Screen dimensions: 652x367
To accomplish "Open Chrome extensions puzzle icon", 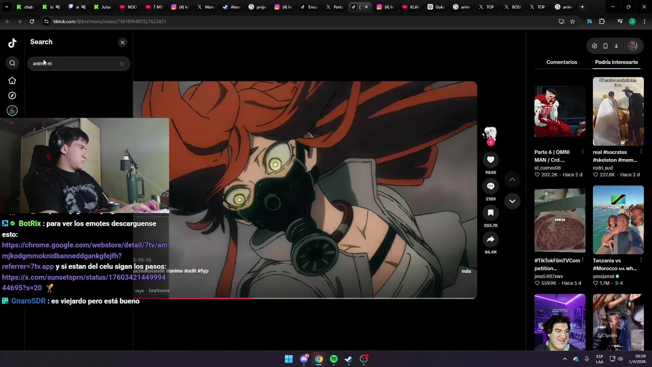I will coord(602,21).
